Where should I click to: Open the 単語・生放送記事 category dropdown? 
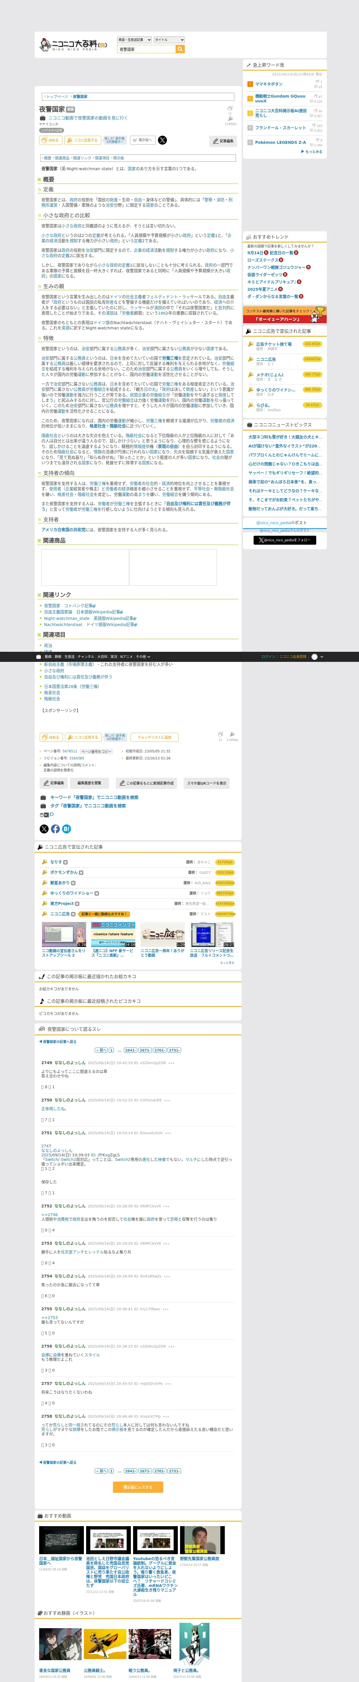134,40
